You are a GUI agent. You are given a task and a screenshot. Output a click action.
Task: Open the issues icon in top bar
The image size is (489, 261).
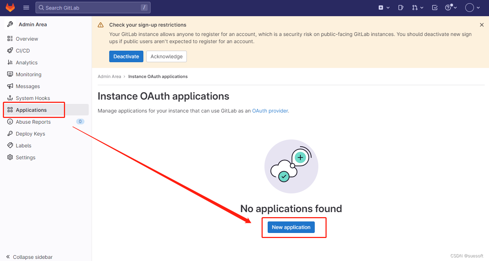coord(401,8)
